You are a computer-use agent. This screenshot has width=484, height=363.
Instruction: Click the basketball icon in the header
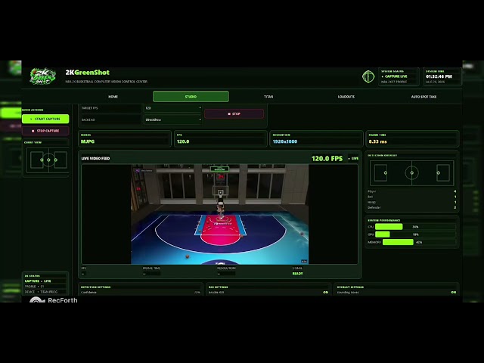(368, 76)
